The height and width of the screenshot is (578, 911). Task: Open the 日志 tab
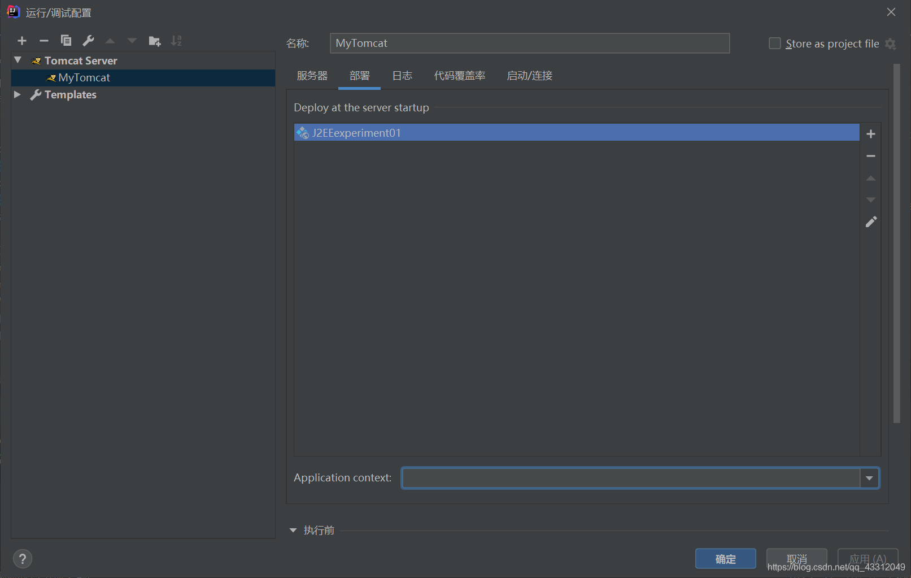pyautogui.click(x=402, y=76)
